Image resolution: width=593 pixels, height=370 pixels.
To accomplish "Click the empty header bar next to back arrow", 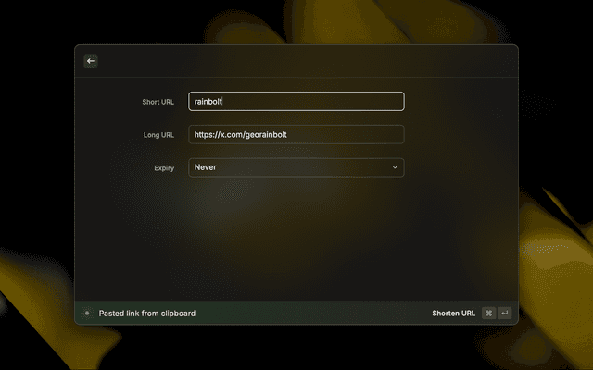I will click(x=296, y=61).
